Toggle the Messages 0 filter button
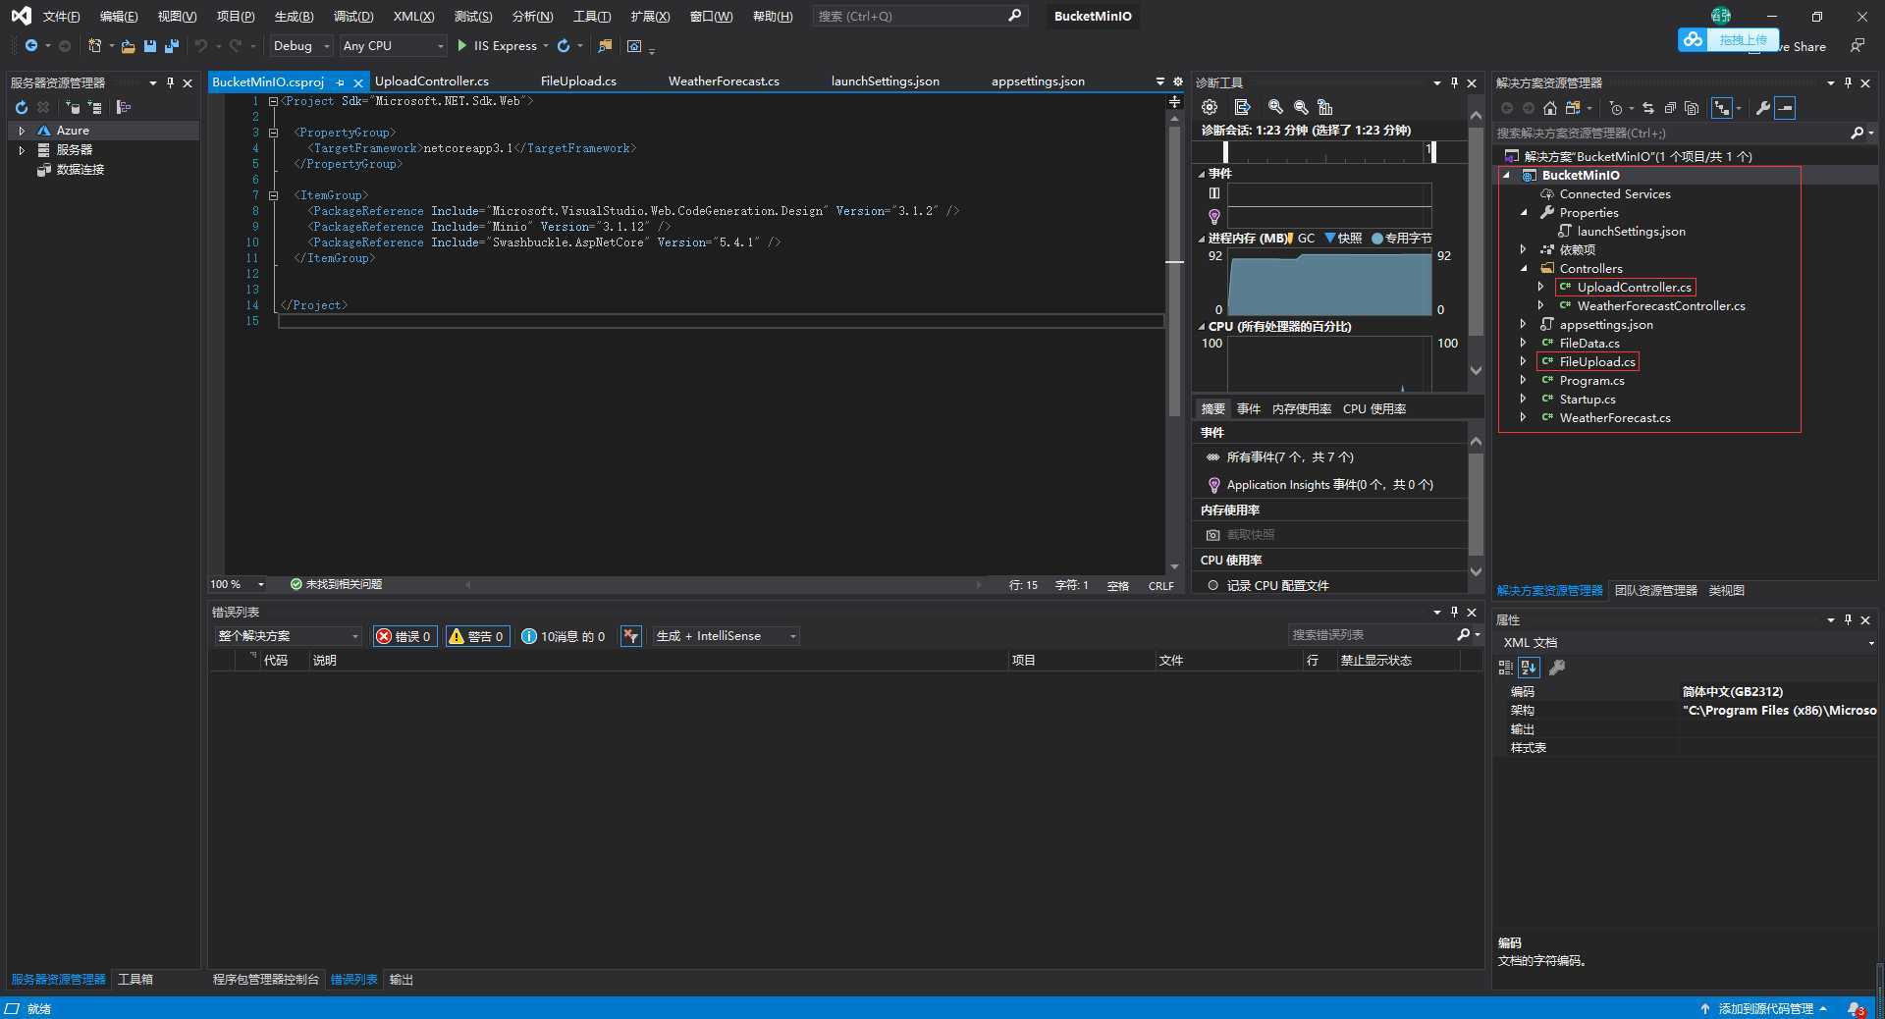Screen dimensions: 1885x1019 pos(564,636)
